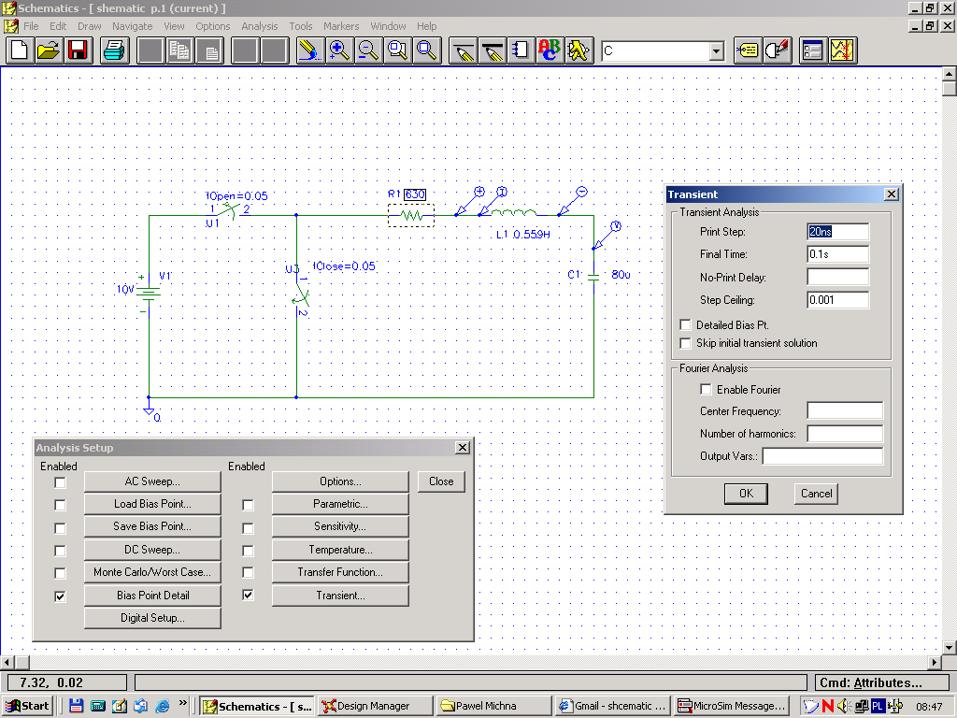
Task: Click the Zoom In magnifier icon
Action: point(339,50)
